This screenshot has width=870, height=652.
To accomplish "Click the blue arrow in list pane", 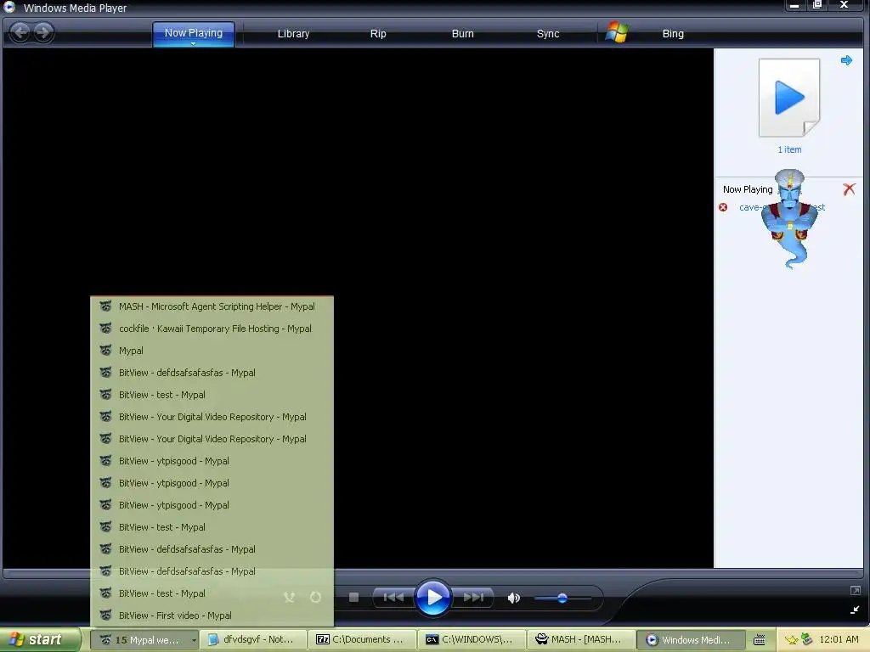I will coord(846,60).
